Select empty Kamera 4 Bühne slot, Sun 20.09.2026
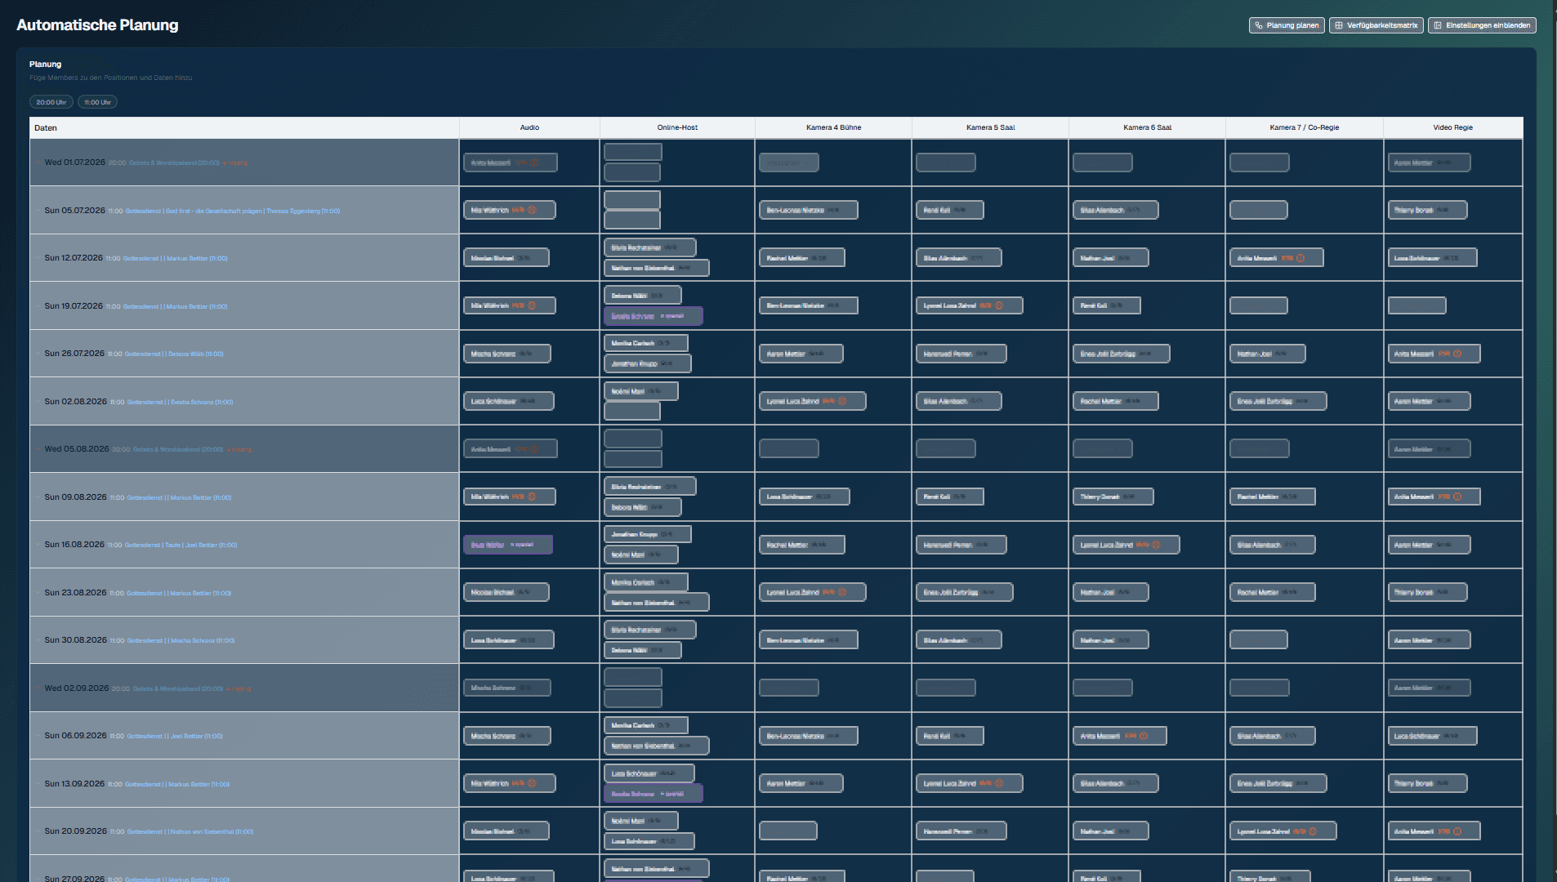The width and height of the screenshot is (1557, 882). [788, 831]
